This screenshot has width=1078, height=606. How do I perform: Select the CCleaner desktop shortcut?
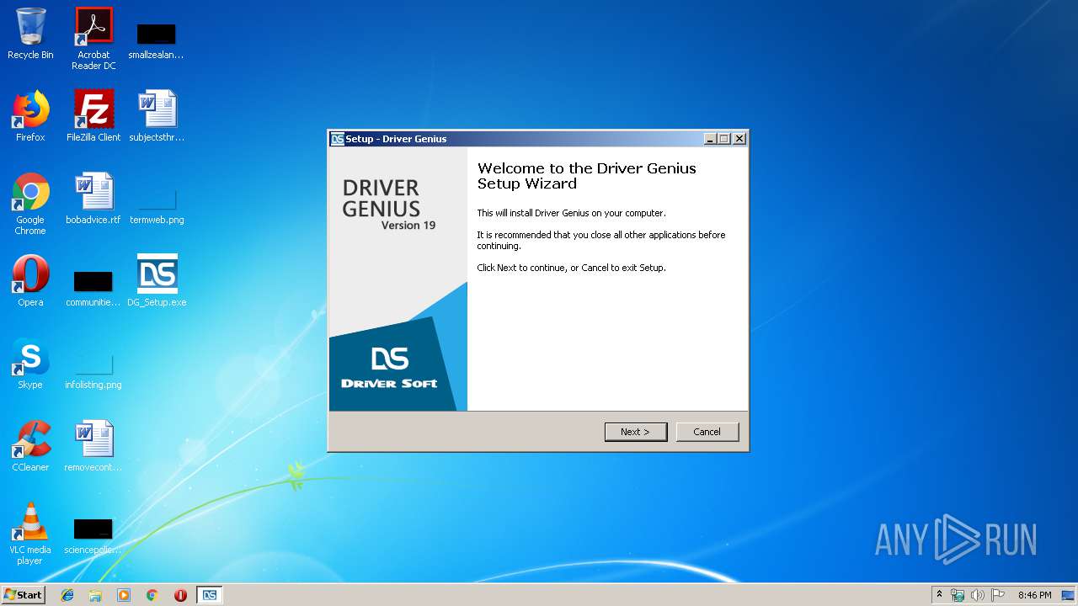[x=30, y=446]
